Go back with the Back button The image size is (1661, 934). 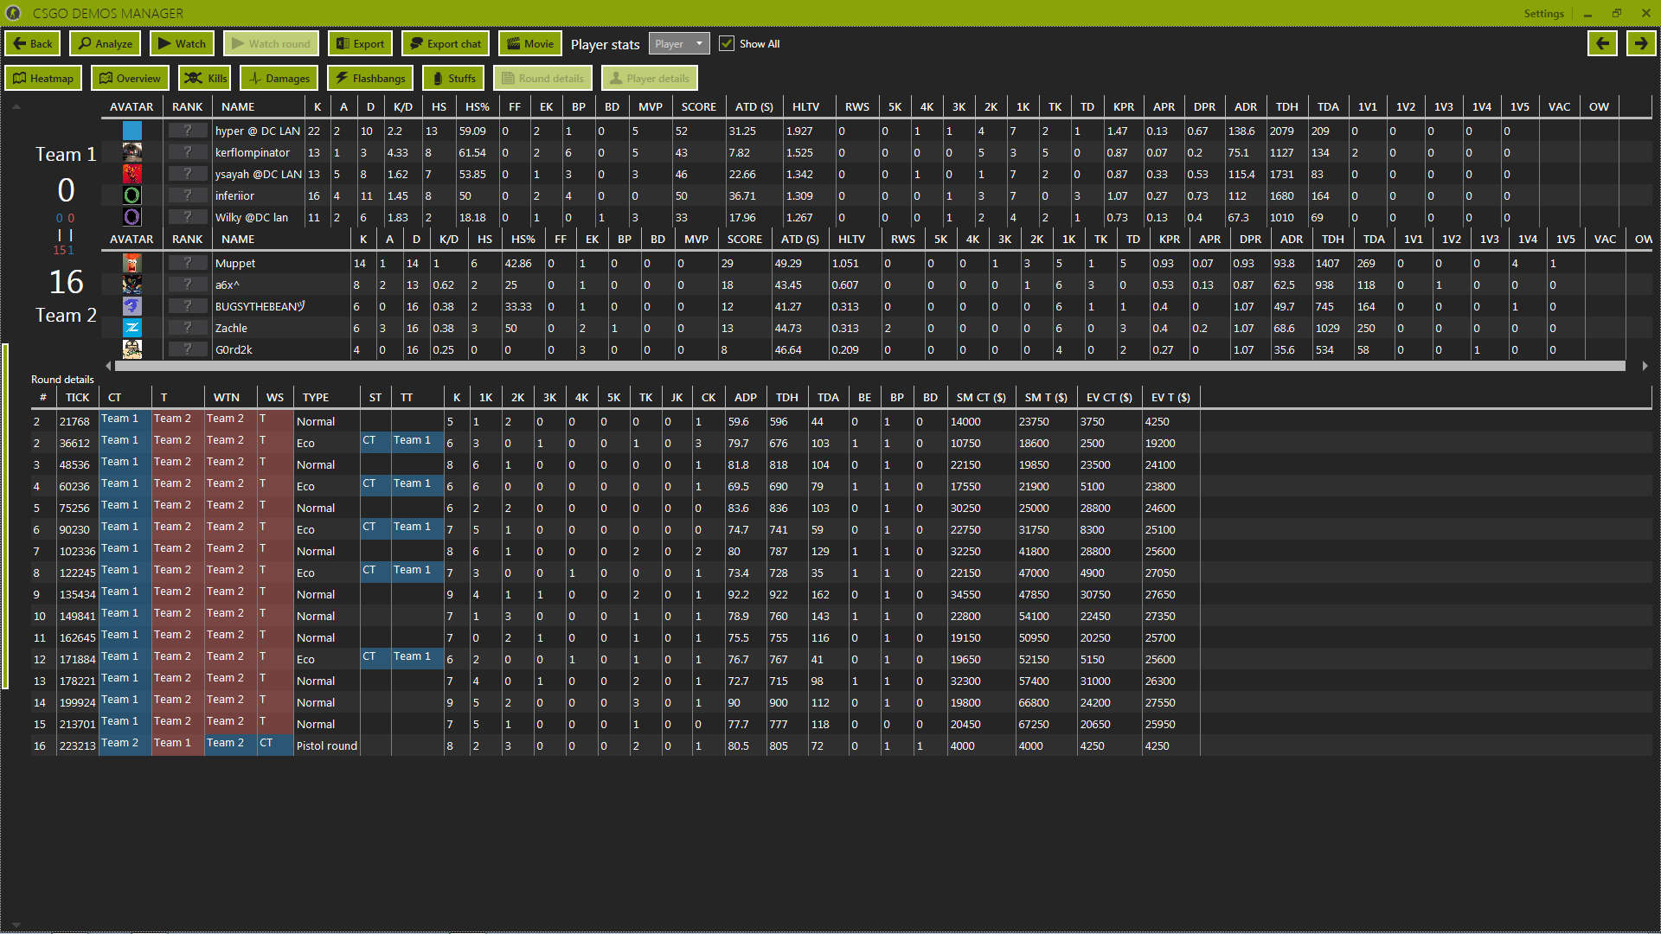tap(33, 43)
